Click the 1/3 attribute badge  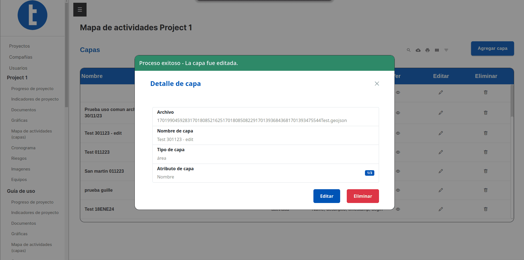click(x=370, y=173)
